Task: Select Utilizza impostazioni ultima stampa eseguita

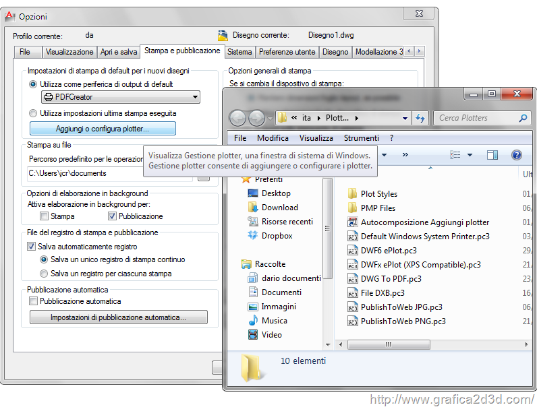Action: [33, 113]
